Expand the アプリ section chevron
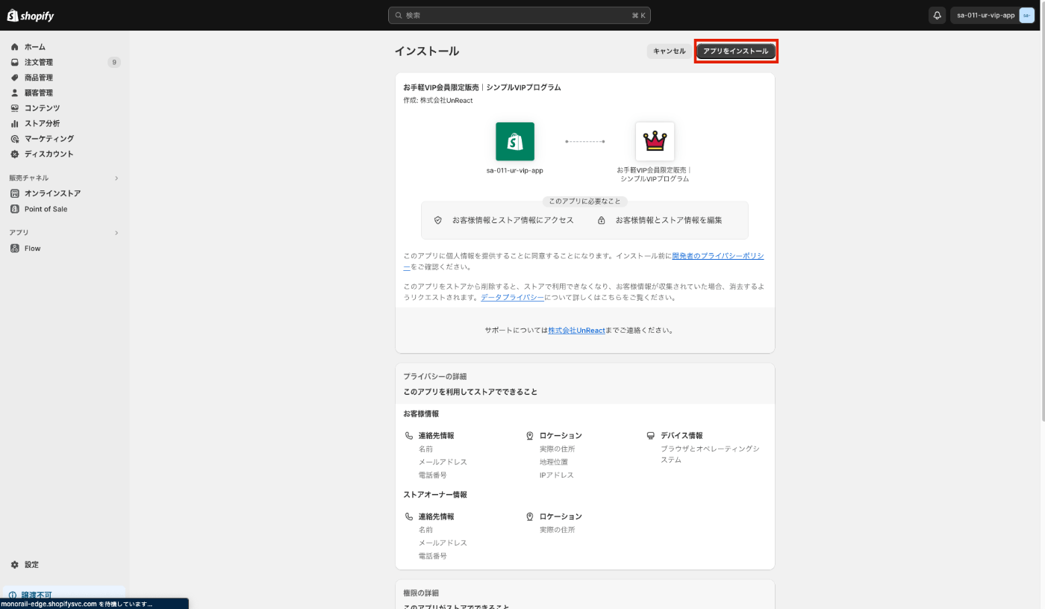 click(x=116, y=233)
